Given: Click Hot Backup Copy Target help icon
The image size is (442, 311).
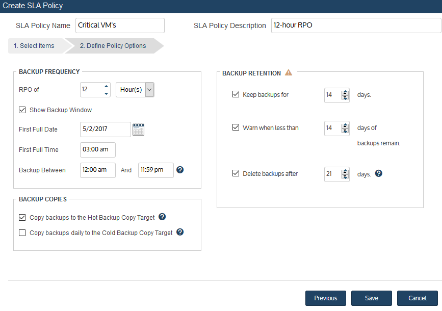Looking at the screenshot, I should click(162, 217).
